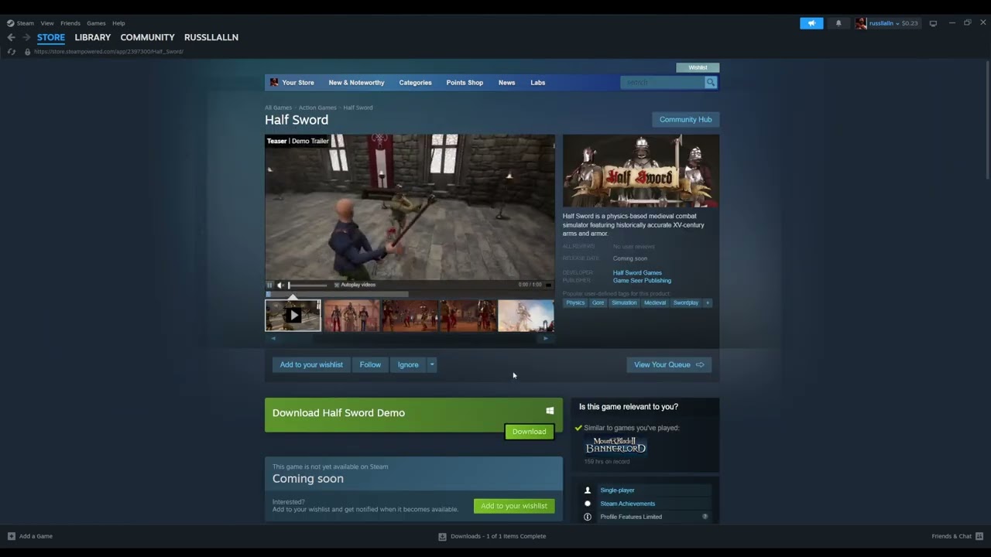Image resolution: width=991 pixels, height=557 pixels.
Task: Click the user avatar beside russllalln
Action: click(x=860, y=23)
